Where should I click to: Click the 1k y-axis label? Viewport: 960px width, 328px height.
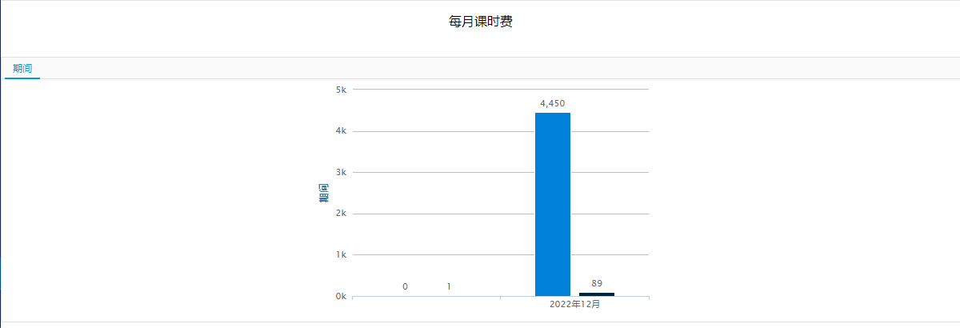[x=341, y=254]
